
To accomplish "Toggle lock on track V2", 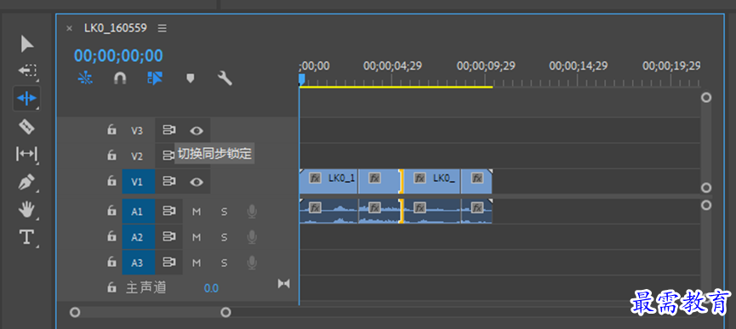I will [111, 155].
